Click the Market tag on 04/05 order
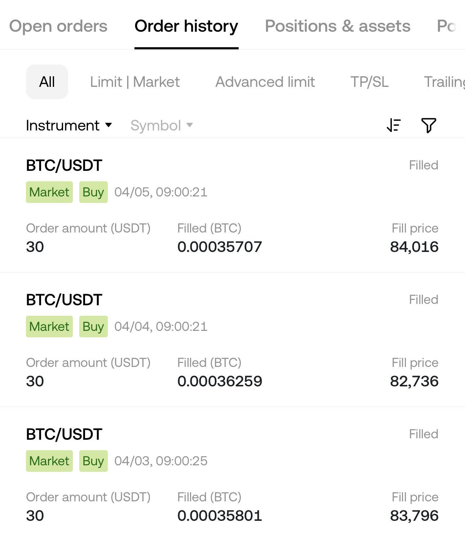465x541 pixels. (x=49, y=192)
